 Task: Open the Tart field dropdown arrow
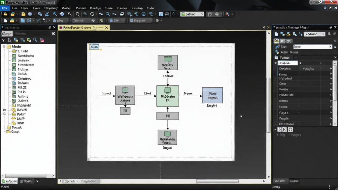[330, 47]
